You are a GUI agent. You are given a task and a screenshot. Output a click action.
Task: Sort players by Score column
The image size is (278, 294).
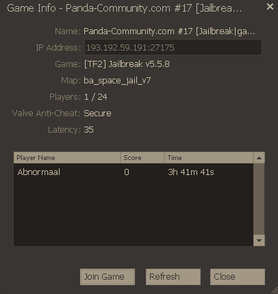pyautogui.click(x=142, y=158)
